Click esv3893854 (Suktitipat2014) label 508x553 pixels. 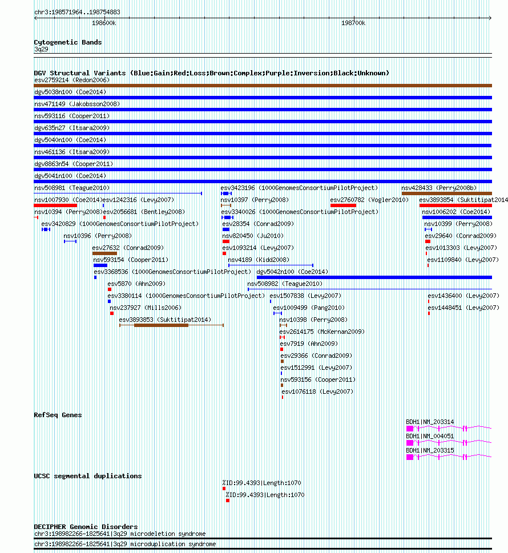(x=463, y=200)
